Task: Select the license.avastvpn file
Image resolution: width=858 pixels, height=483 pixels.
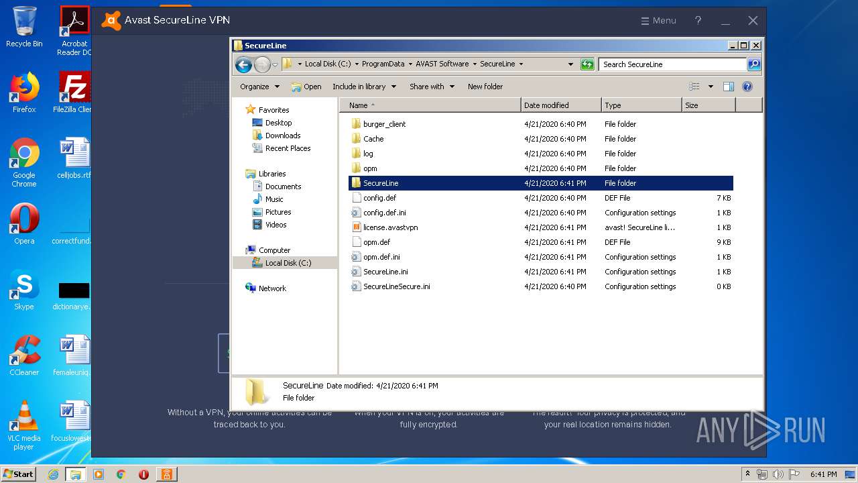Action: 390,227
